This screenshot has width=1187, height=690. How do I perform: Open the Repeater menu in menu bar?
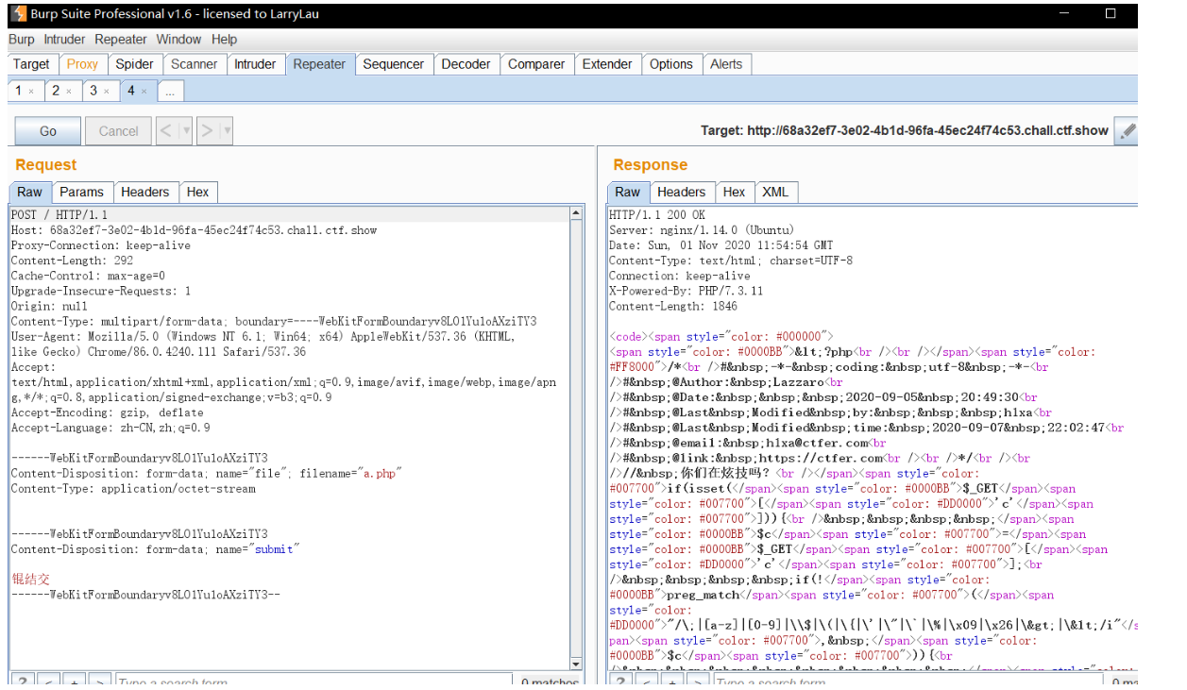click(x=121, y=40)
